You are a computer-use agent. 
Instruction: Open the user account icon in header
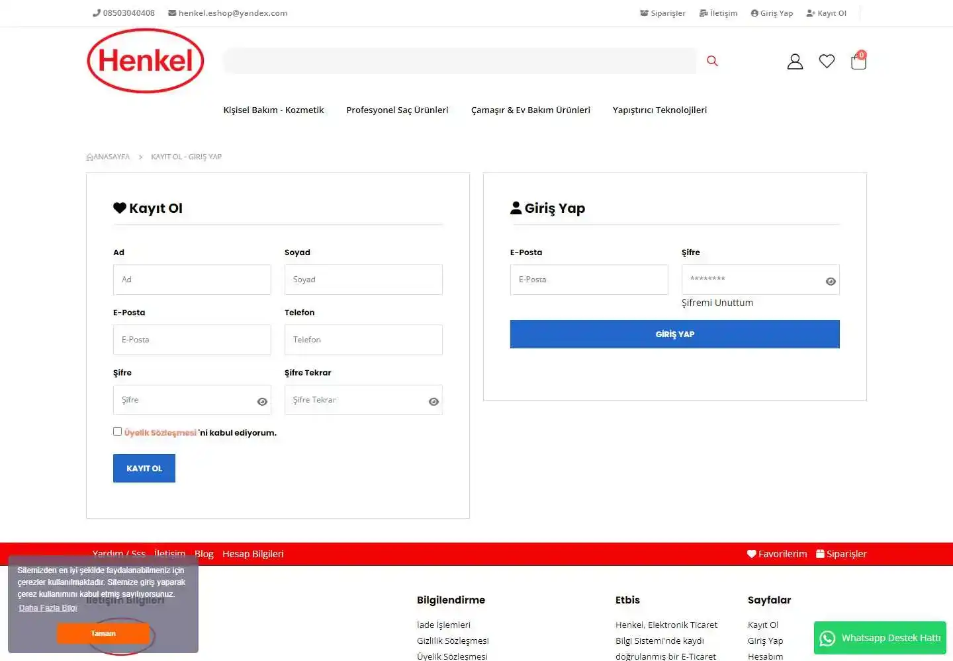coord(795,61)
